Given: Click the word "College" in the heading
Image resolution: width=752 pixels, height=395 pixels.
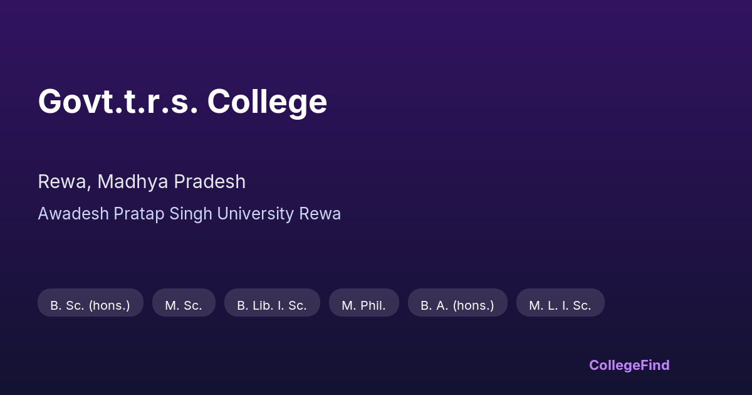Looking at the screenshot, I should coord(268,101).
